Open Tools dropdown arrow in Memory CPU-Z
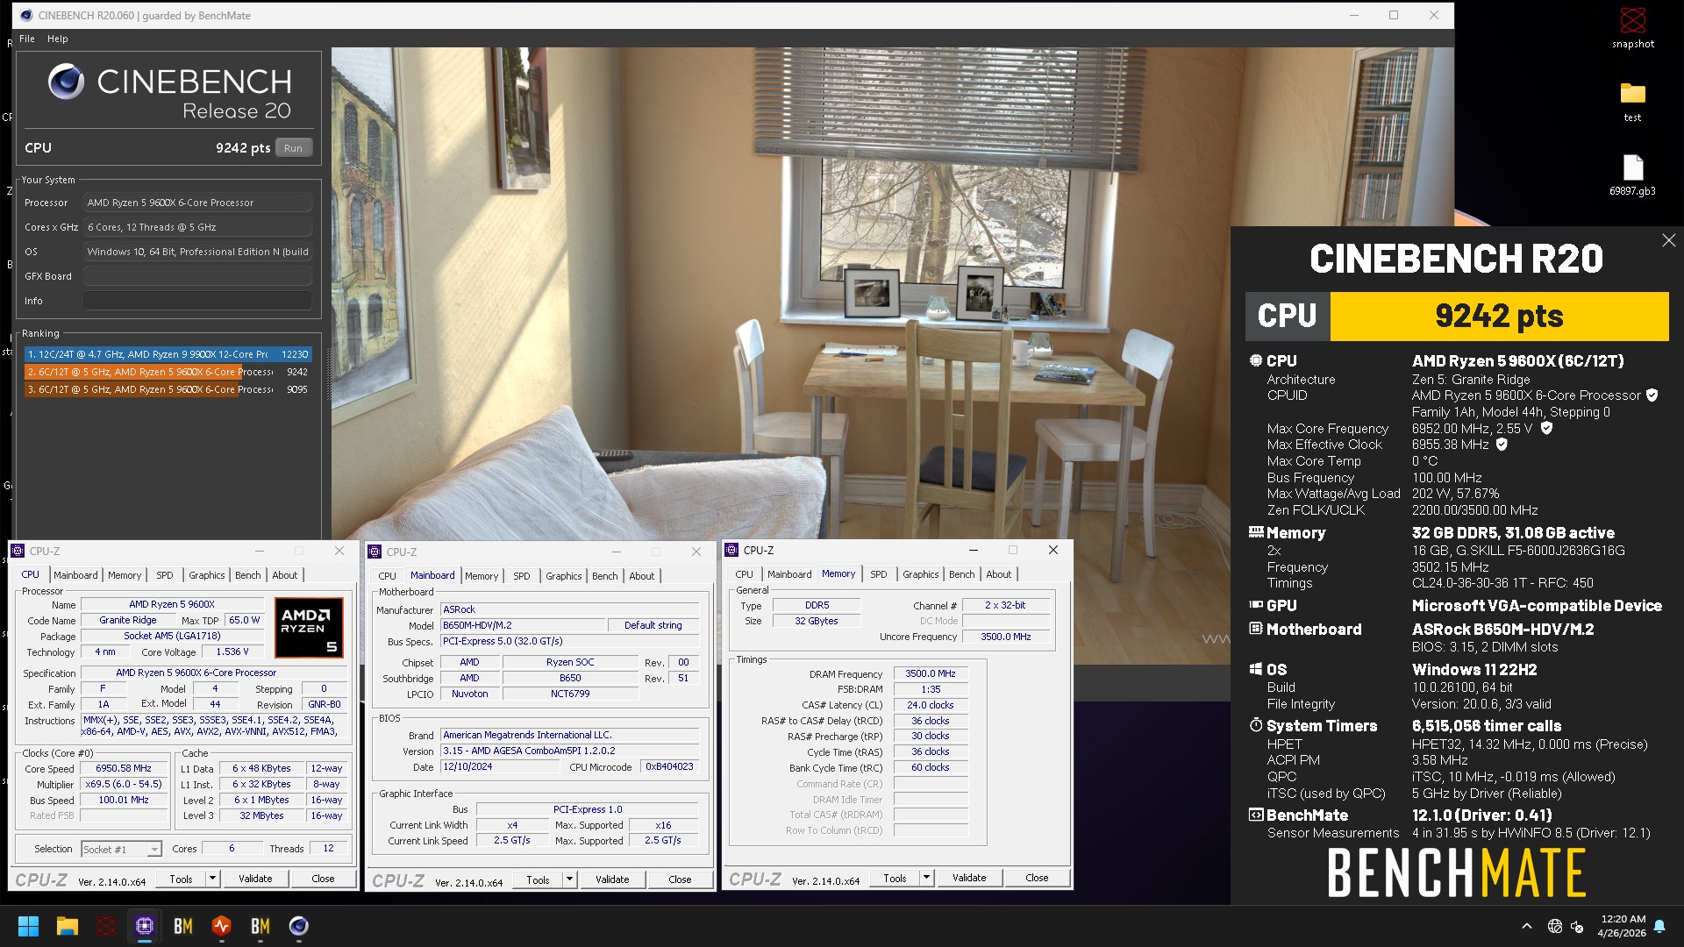The image size is (1684, 947). click(926, 878)
